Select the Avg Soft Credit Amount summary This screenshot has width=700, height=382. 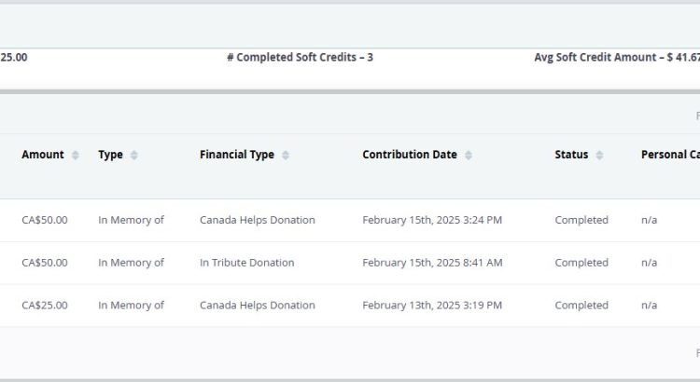pos(617,58)
